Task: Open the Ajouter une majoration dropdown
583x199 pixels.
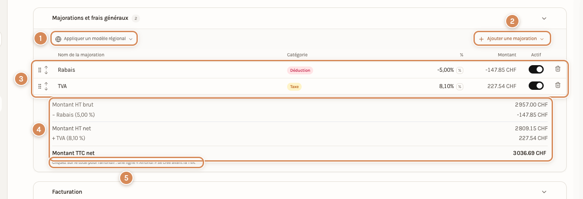Action: pyautogui.click(x=512, y=39)
